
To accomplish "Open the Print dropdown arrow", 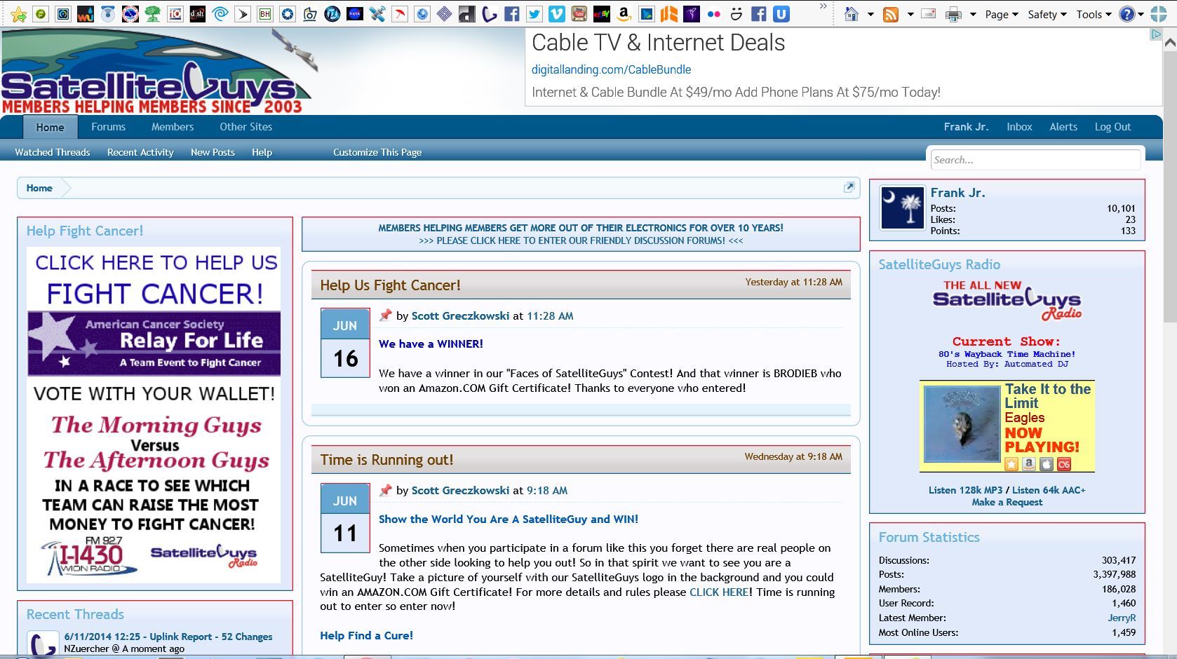I will tap(973, 14).
